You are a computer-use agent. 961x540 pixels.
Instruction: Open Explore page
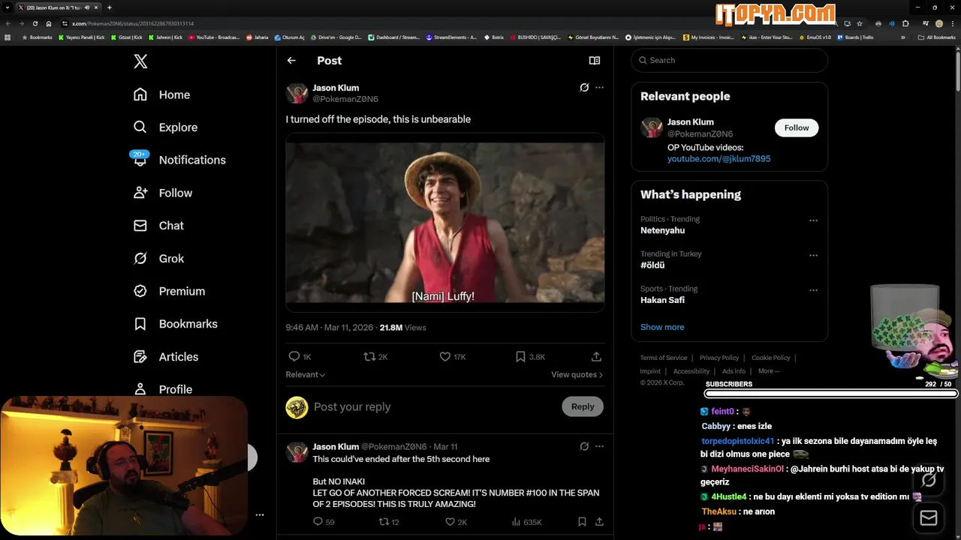pyautogui.click(x=165, y=127)
